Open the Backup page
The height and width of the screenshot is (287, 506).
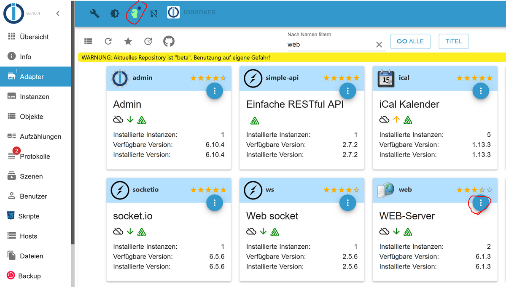point(35,276)
